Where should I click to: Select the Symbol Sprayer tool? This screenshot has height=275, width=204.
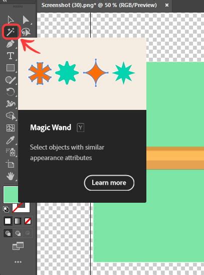pyautogui.click(x=11, y=152)
